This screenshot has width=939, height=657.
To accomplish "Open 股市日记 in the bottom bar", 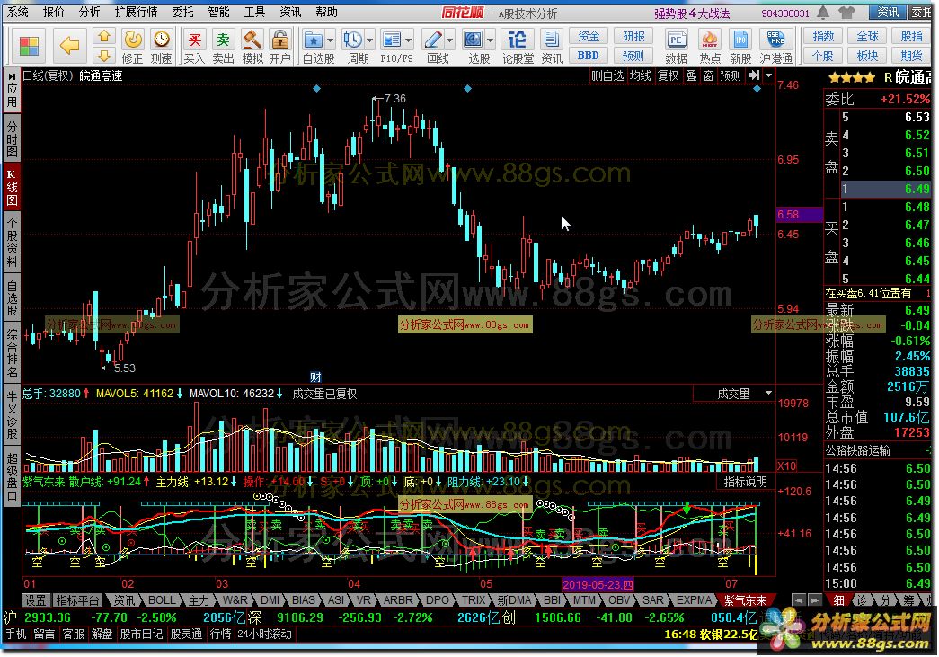I will point(141,634).
